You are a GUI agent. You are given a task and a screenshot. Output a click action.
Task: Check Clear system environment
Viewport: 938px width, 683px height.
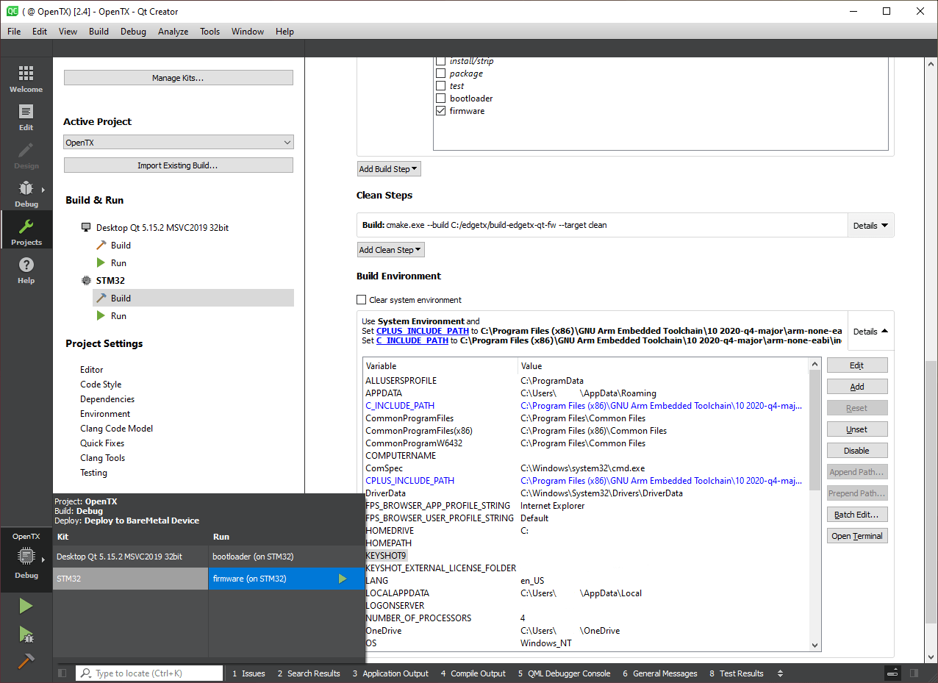pyautogui.click(x=361, y=299)
